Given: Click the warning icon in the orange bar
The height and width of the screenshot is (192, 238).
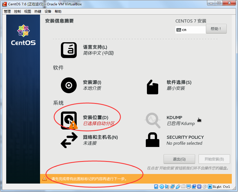Looking at the screenshot, I should point(45,179).
